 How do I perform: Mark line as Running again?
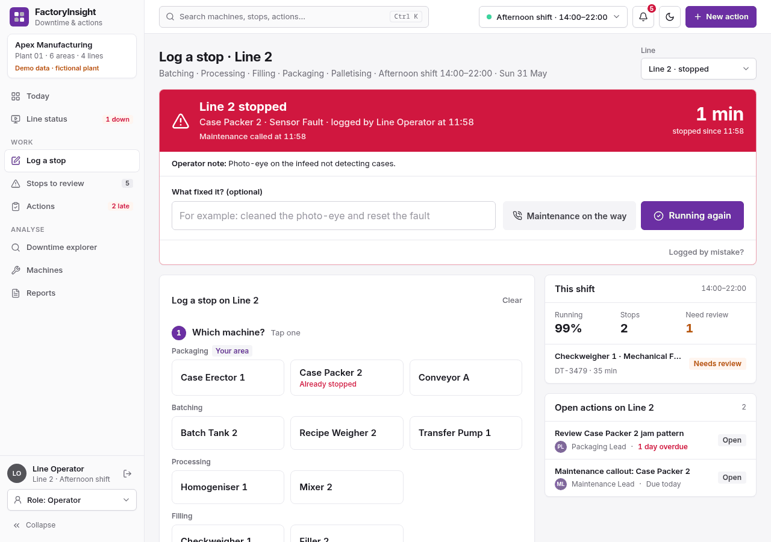692,216
